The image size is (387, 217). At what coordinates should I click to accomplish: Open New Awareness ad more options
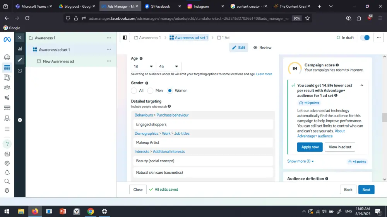[x=109, y=61]
